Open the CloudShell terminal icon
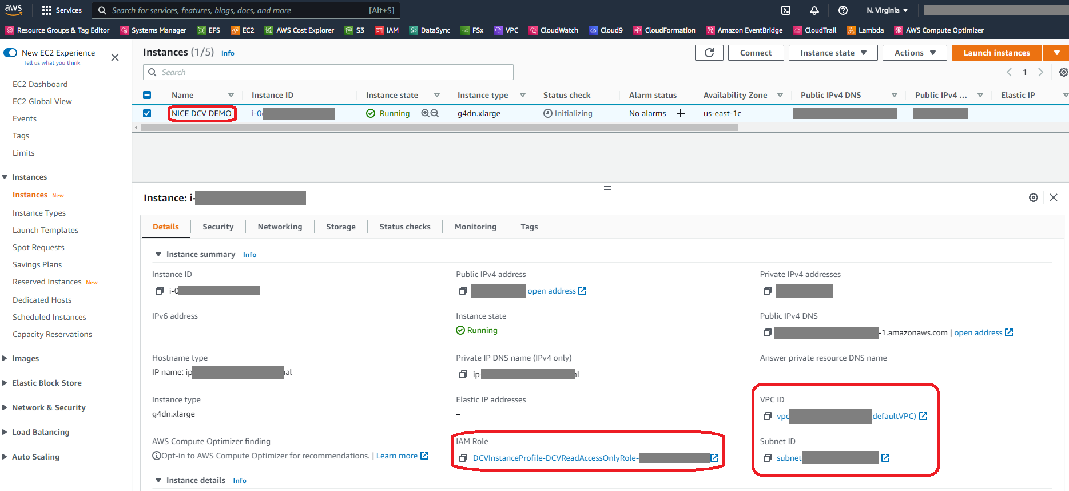This screenshot has width=1069, height=491. tap(786, 10)
